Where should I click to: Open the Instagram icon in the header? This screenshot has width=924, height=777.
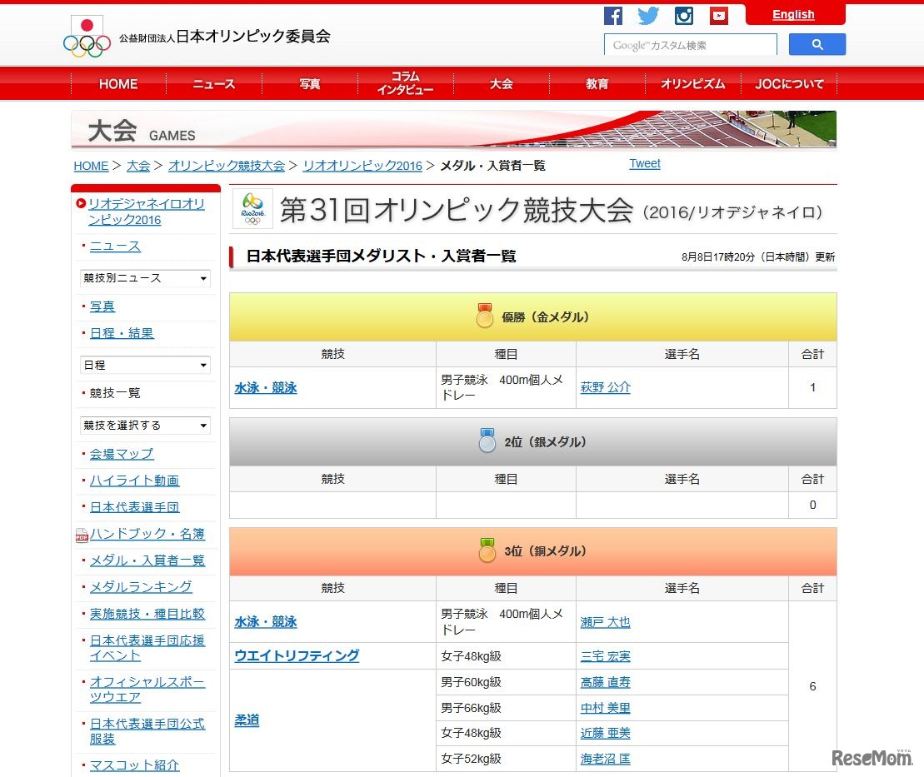683,15
